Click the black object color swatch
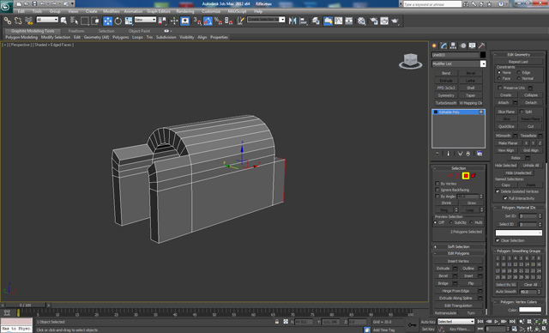 [483, 55]
